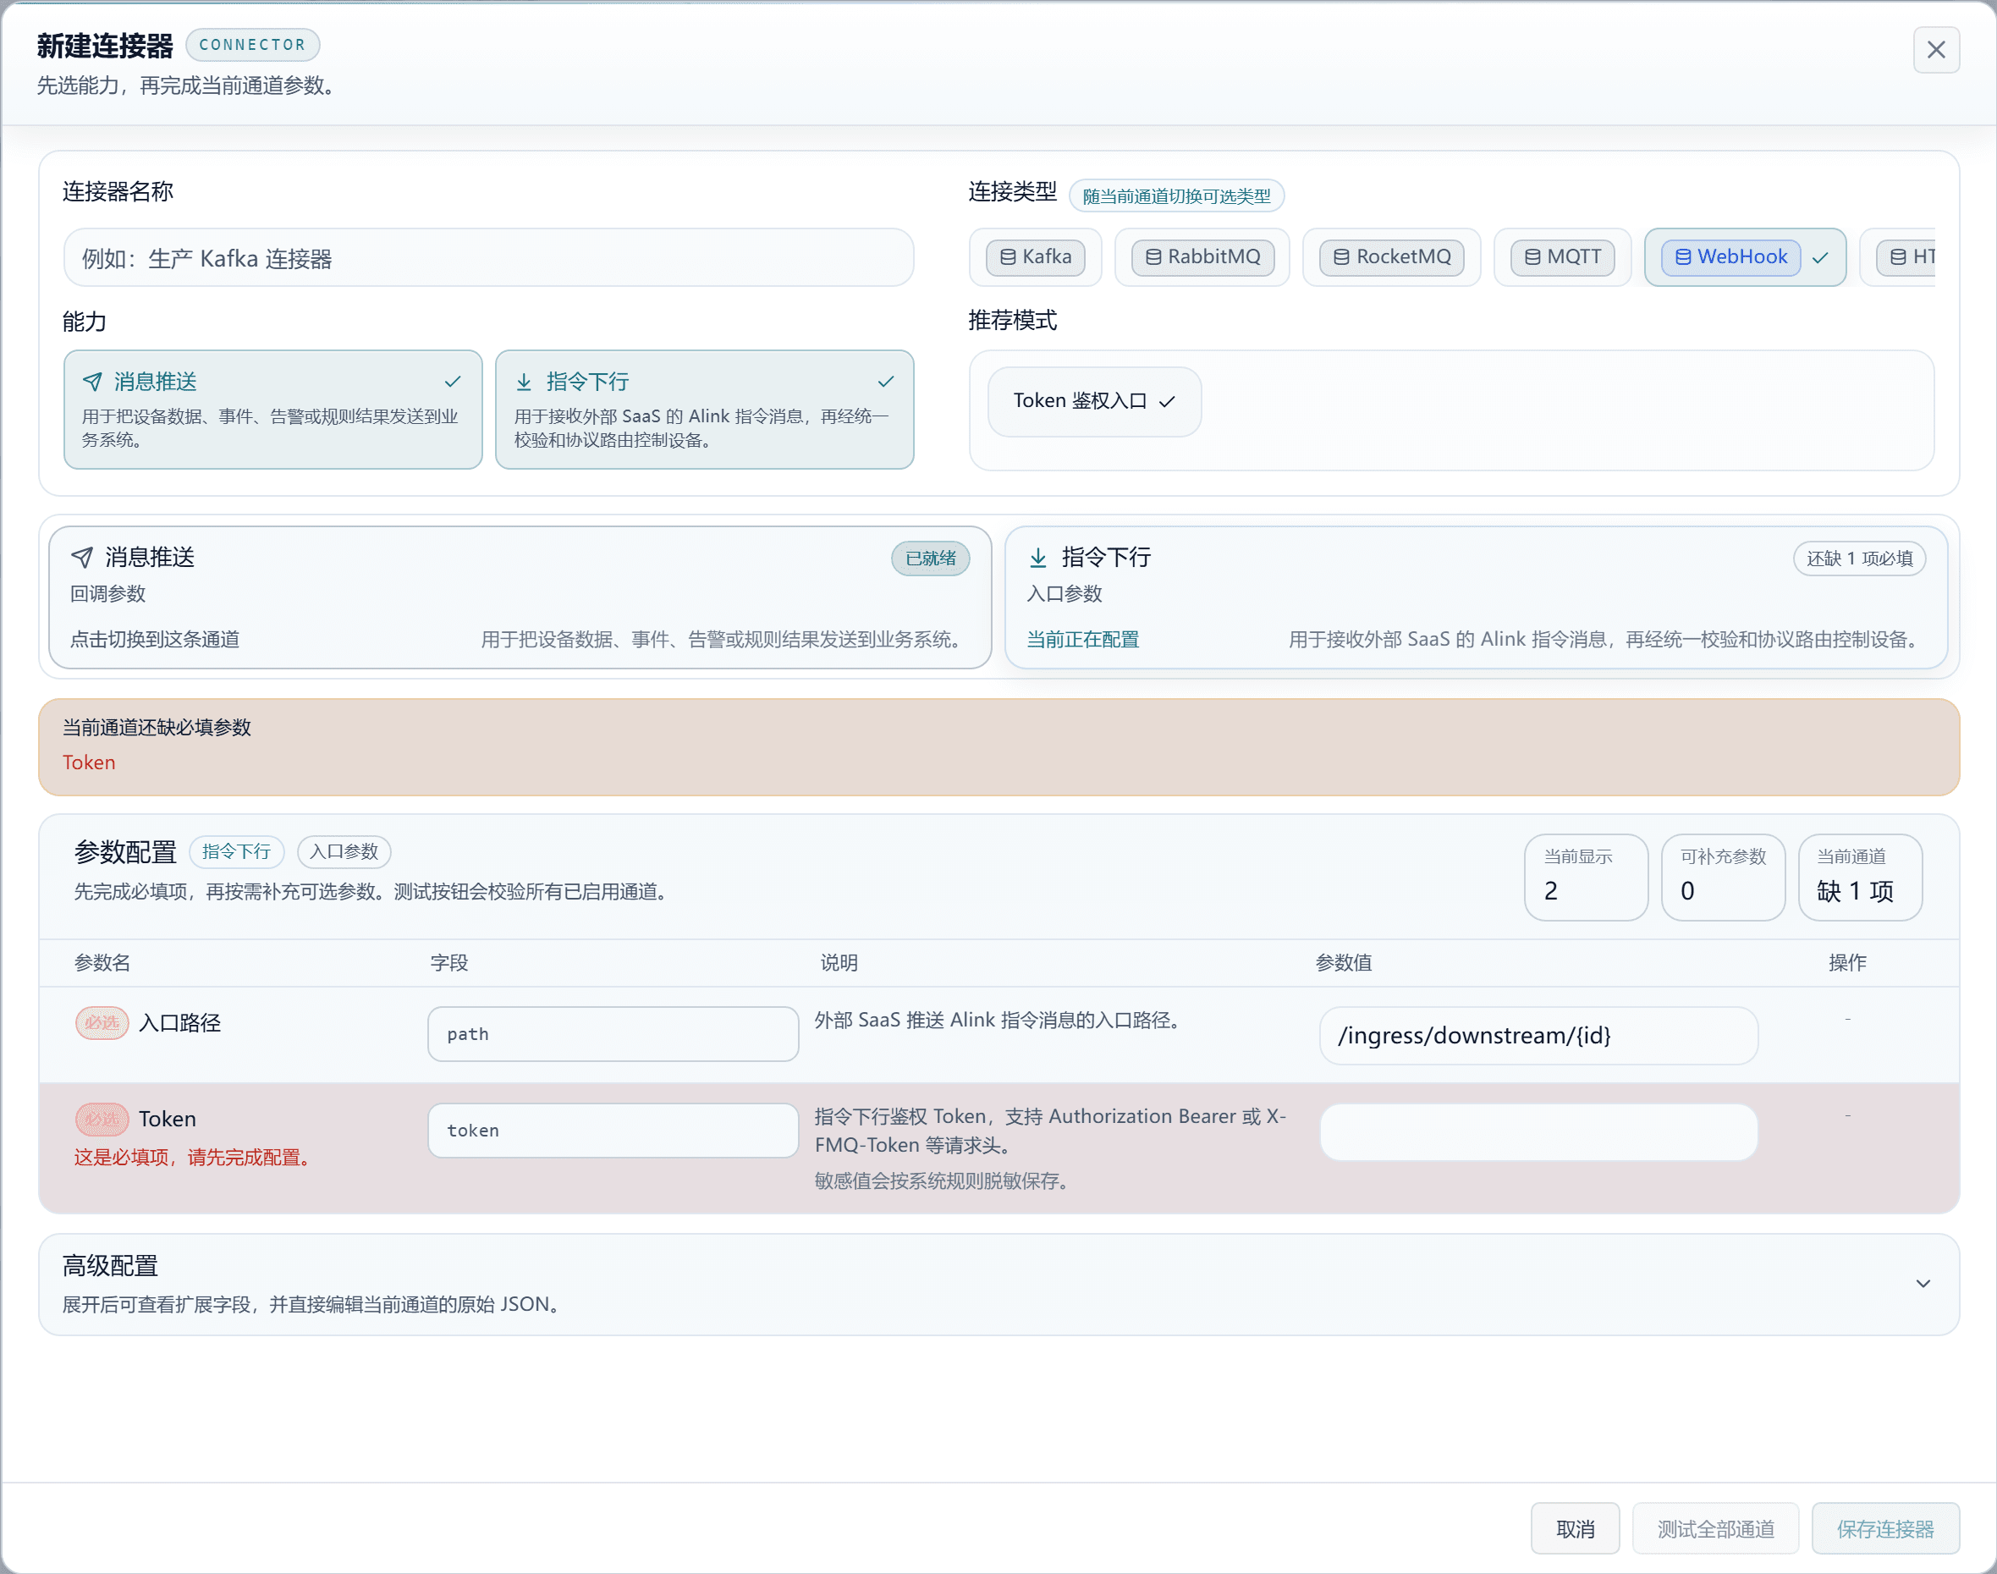Click the download arrow icon in 指令下行 capability
The image size is (1997, 1574).
(524, 382)
